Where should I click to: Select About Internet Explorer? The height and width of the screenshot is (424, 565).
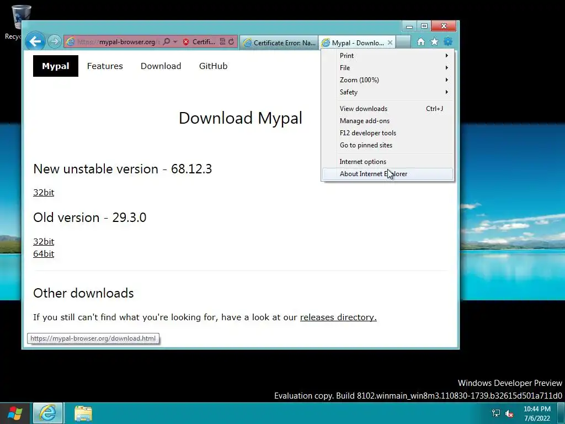click(388, 174)
